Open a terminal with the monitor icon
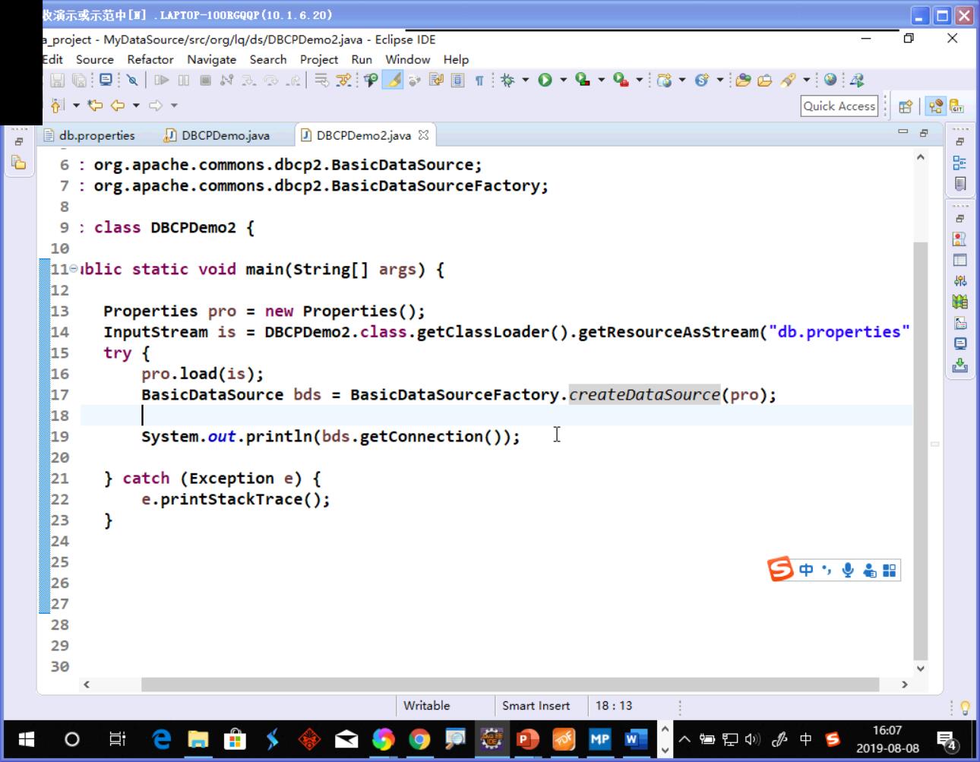Viewport: 980px width, 762px height. (x=106, y=80)
